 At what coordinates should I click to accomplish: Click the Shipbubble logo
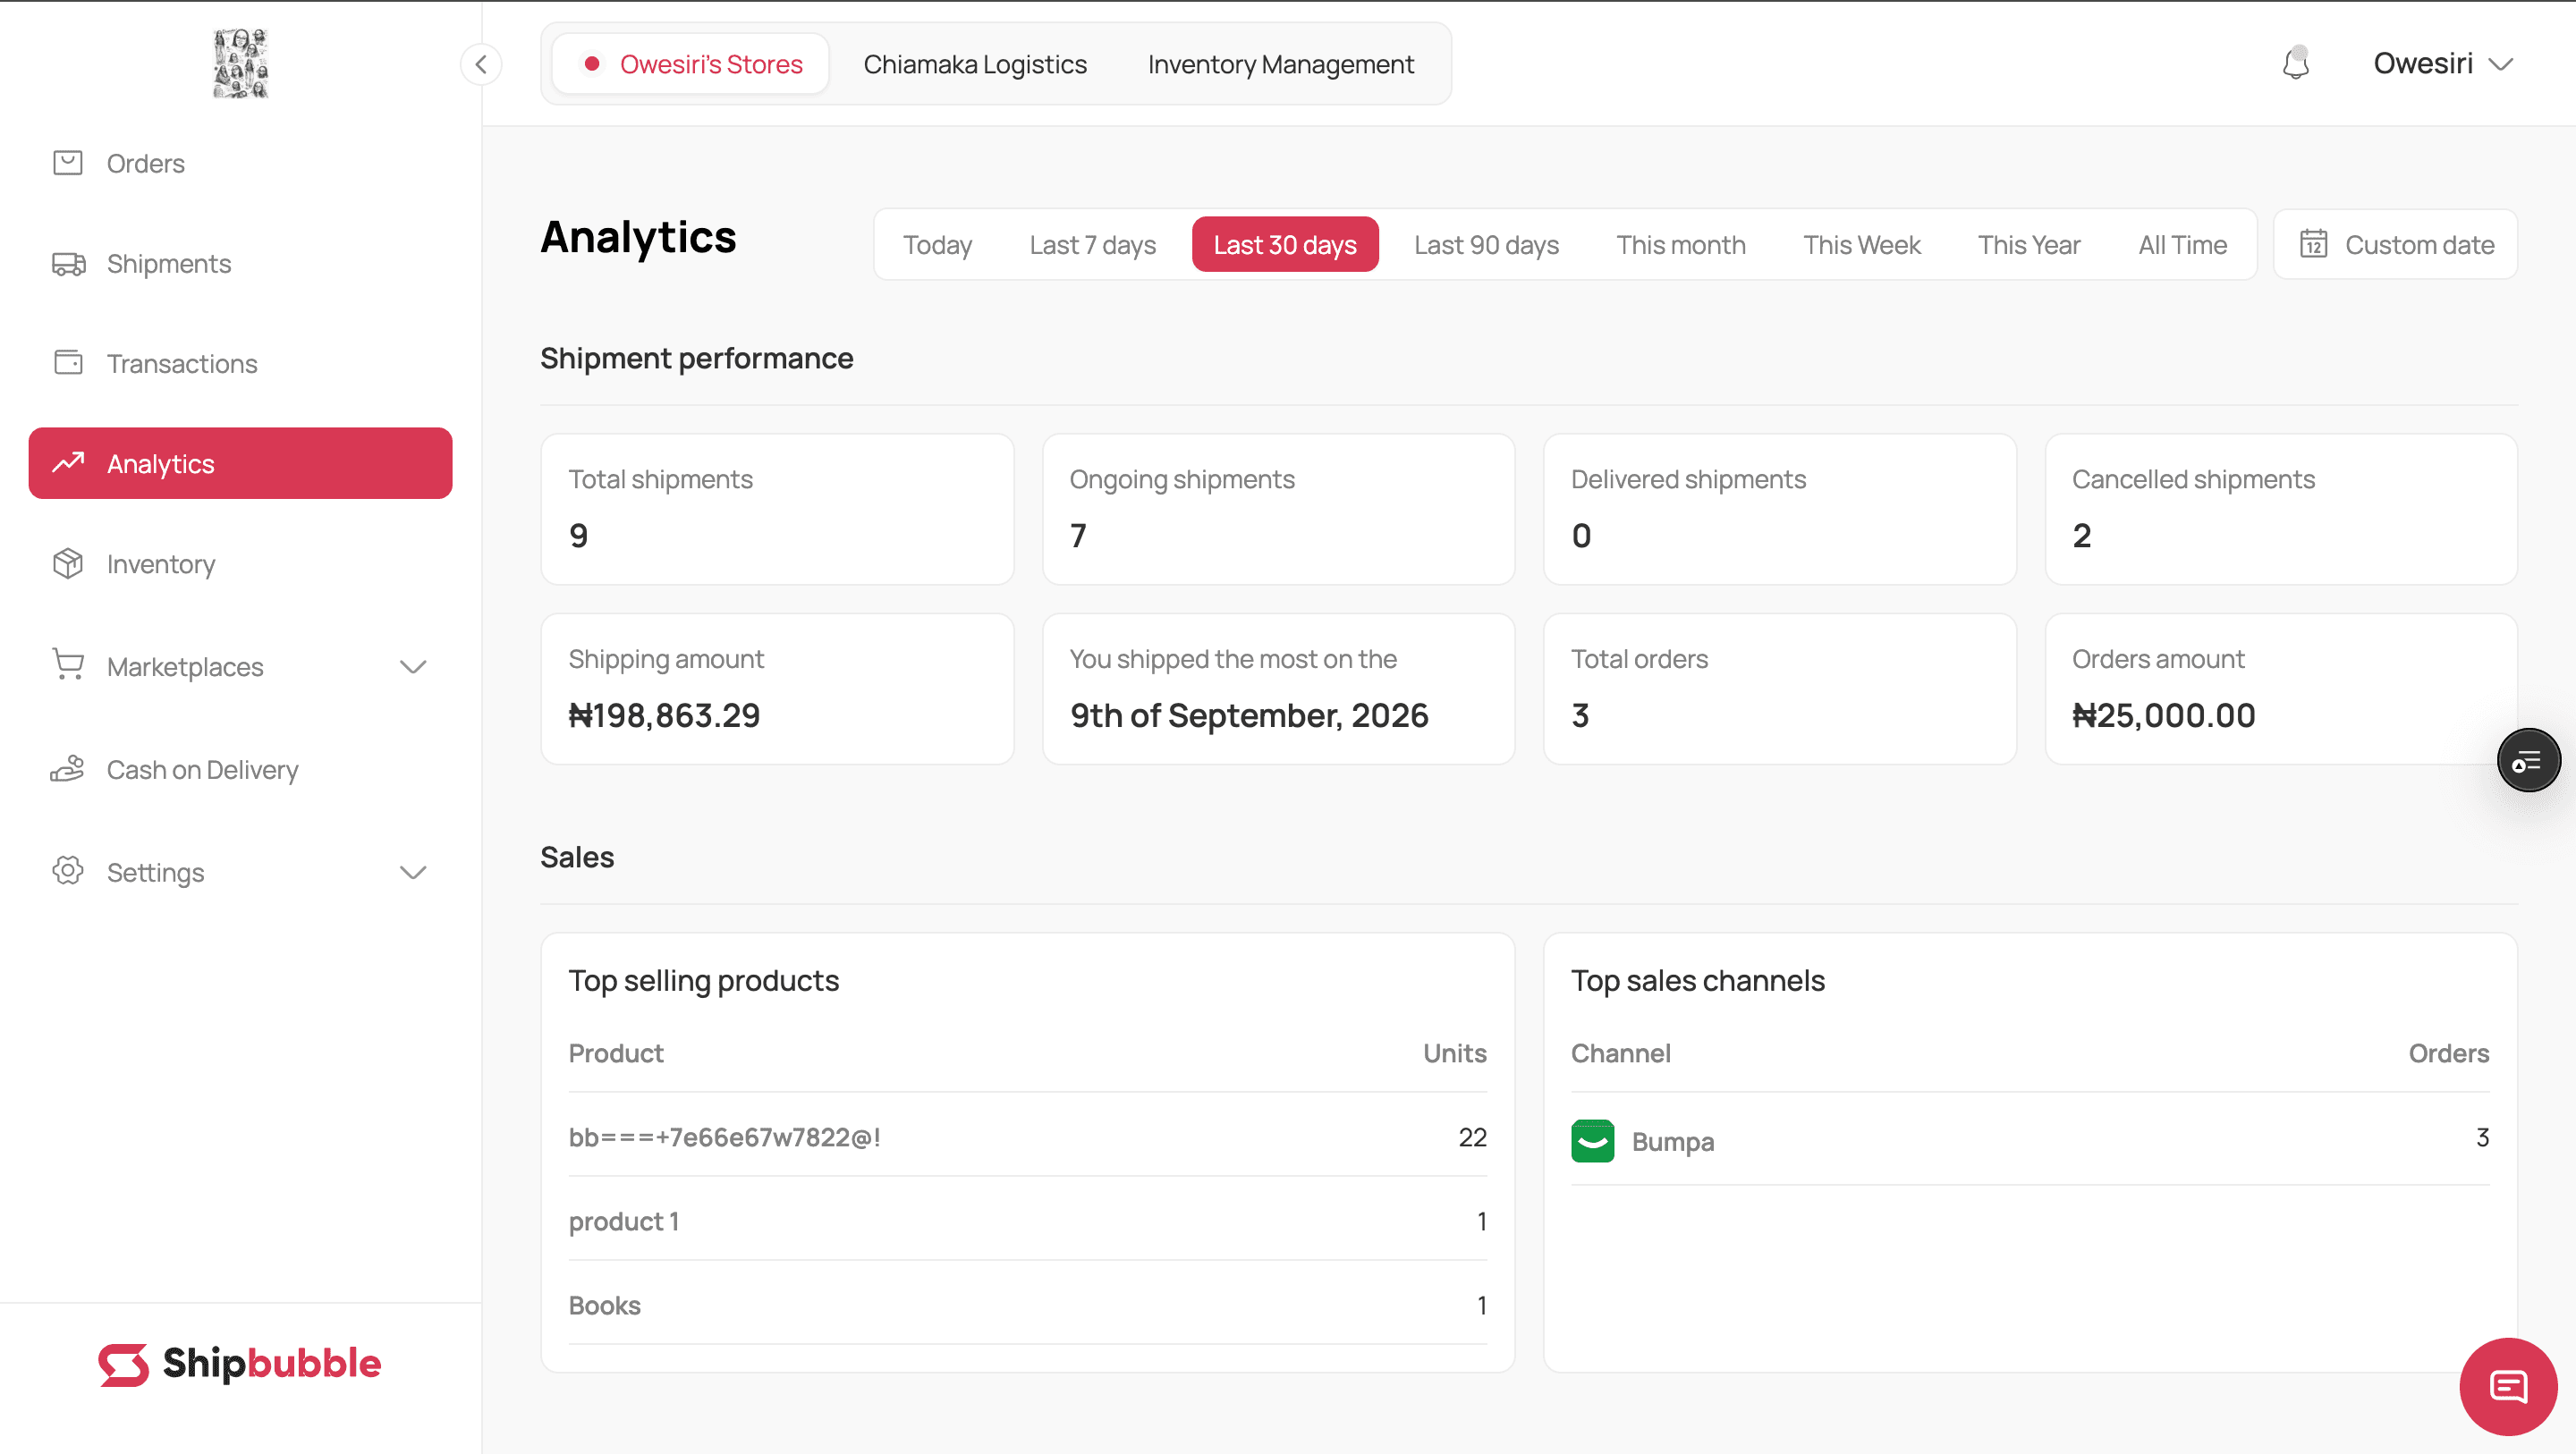(x=240, y=1364)
